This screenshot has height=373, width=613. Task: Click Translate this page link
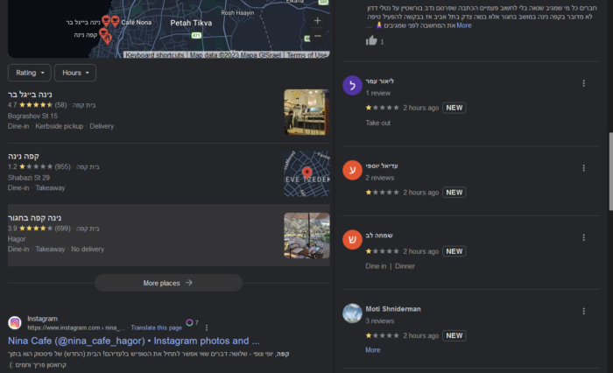pyautogui.click(x=157, y=327)
